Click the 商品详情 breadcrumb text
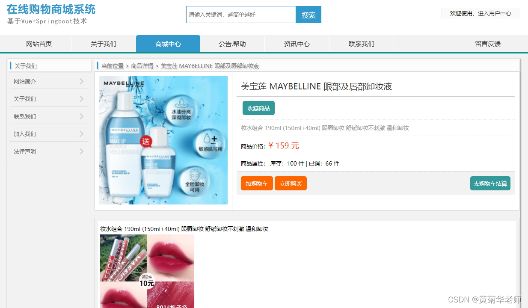Screen dimensions: 528x308 [142, 66]
